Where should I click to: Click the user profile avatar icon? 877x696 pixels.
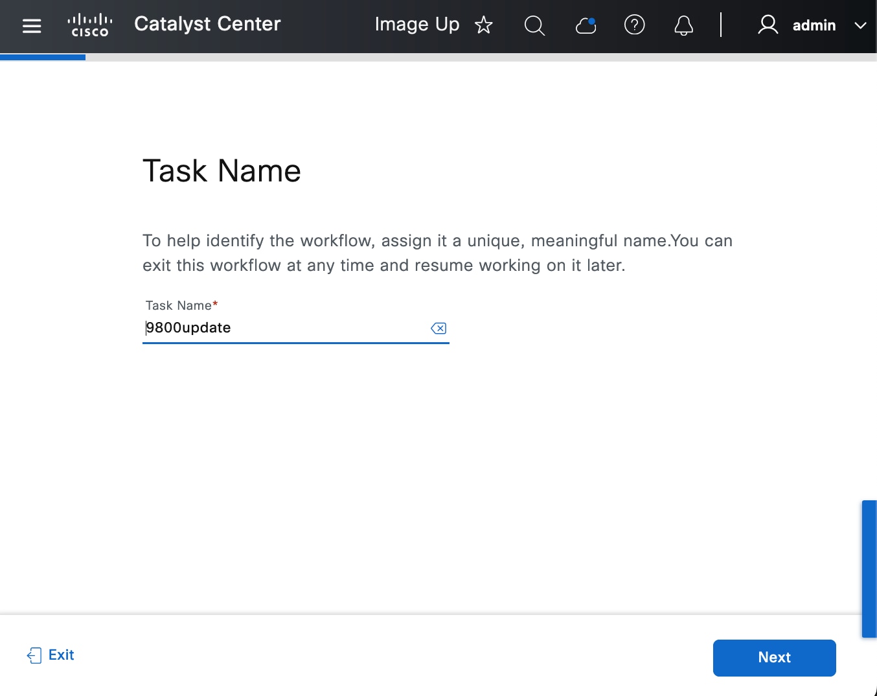pos(768,25)
